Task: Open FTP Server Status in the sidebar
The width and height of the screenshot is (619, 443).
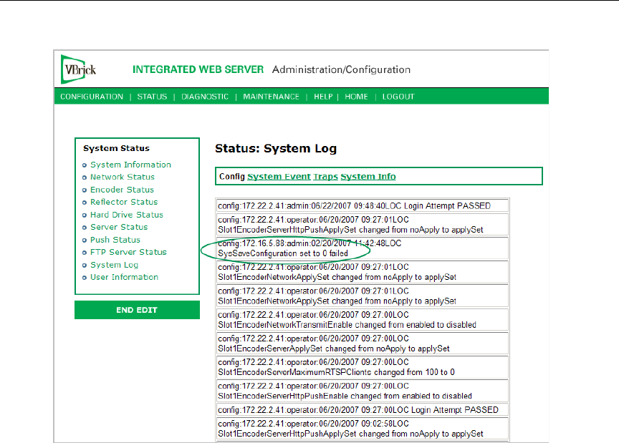Action: (x=128, y=252)
